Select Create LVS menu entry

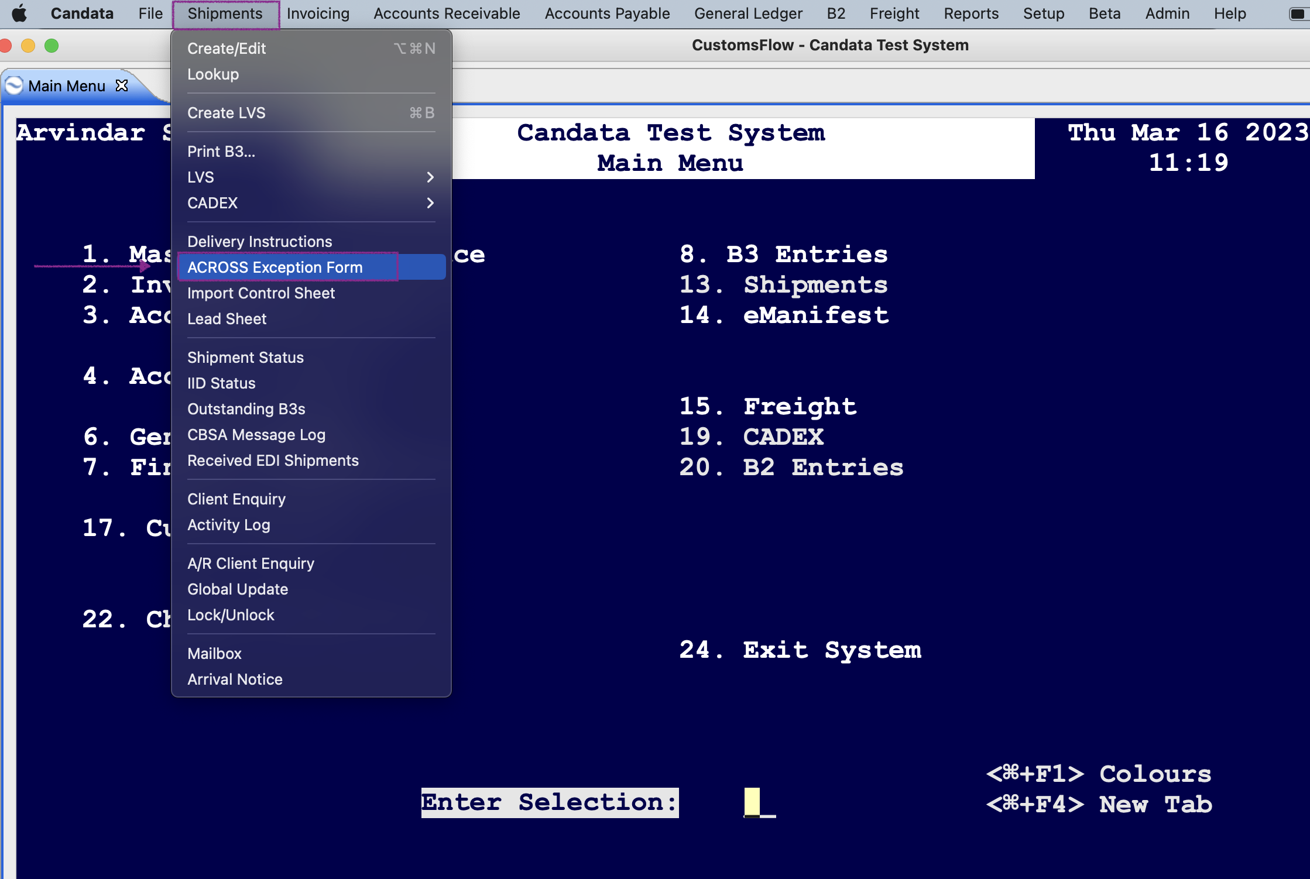tap(311, 112)
